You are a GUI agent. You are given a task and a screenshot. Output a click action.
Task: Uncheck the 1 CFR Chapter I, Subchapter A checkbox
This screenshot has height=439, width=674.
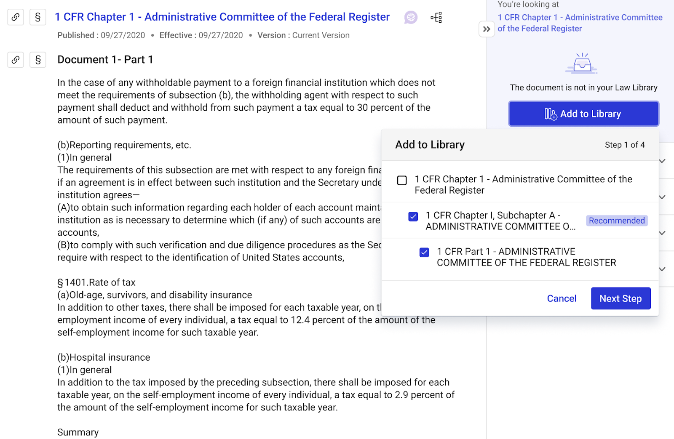[413, 216]
